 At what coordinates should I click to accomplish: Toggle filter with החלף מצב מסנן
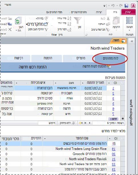[x=38, y=29]
